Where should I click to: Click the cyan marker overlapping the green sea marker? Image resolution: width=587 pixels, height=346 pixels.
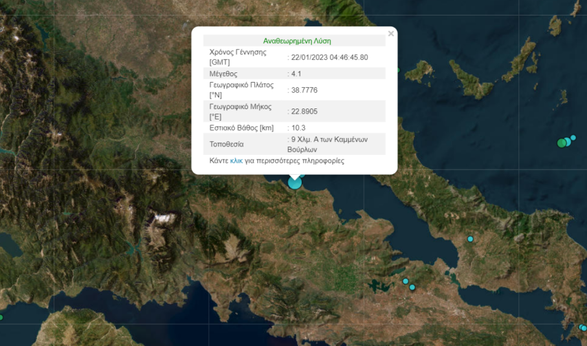567,141
